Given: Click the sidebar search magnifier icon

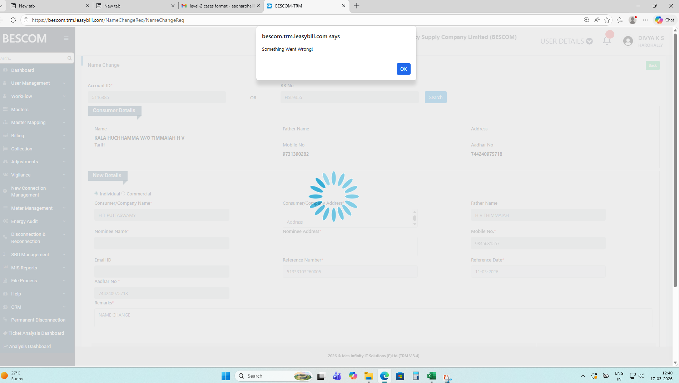Looking at the screenshot, I should tap(69, 58).
